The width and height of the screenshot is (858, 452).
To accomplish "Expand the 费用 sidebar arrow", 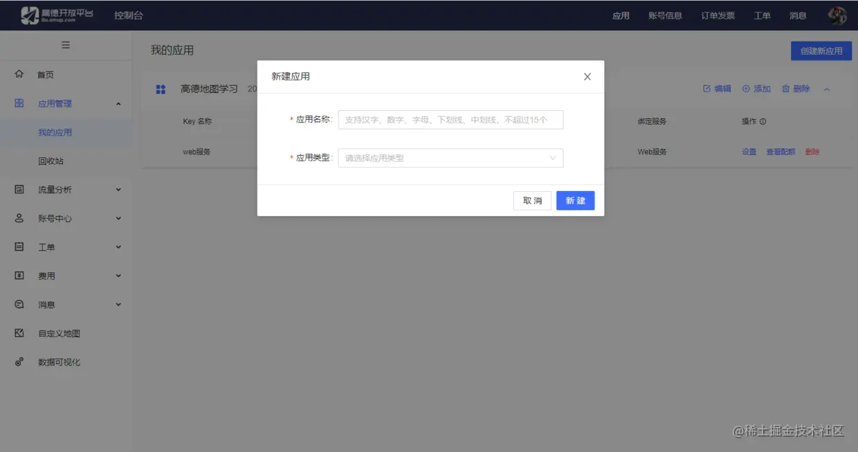I will pyautogui.click(x=118, y=276).
